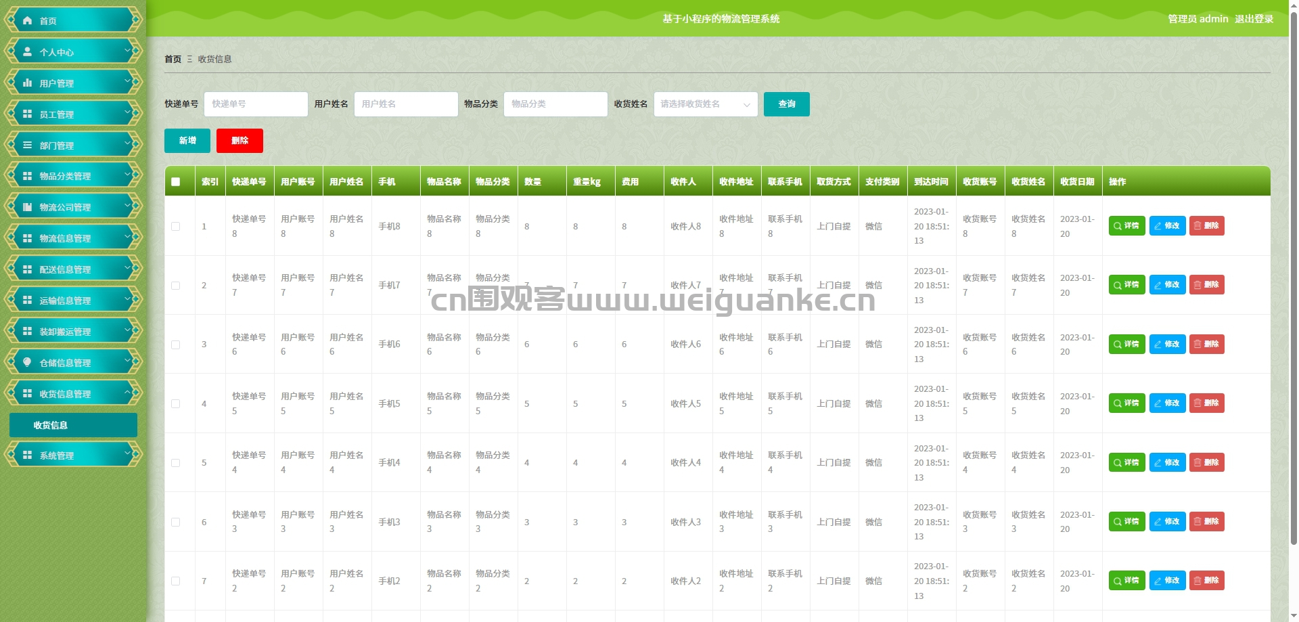The image size is (1299, 622).
Task: Click the red 删除 batch delete button
Action: coord(240,141)
